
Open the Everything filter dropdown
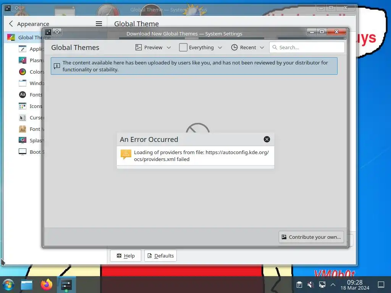click(200, 47)
